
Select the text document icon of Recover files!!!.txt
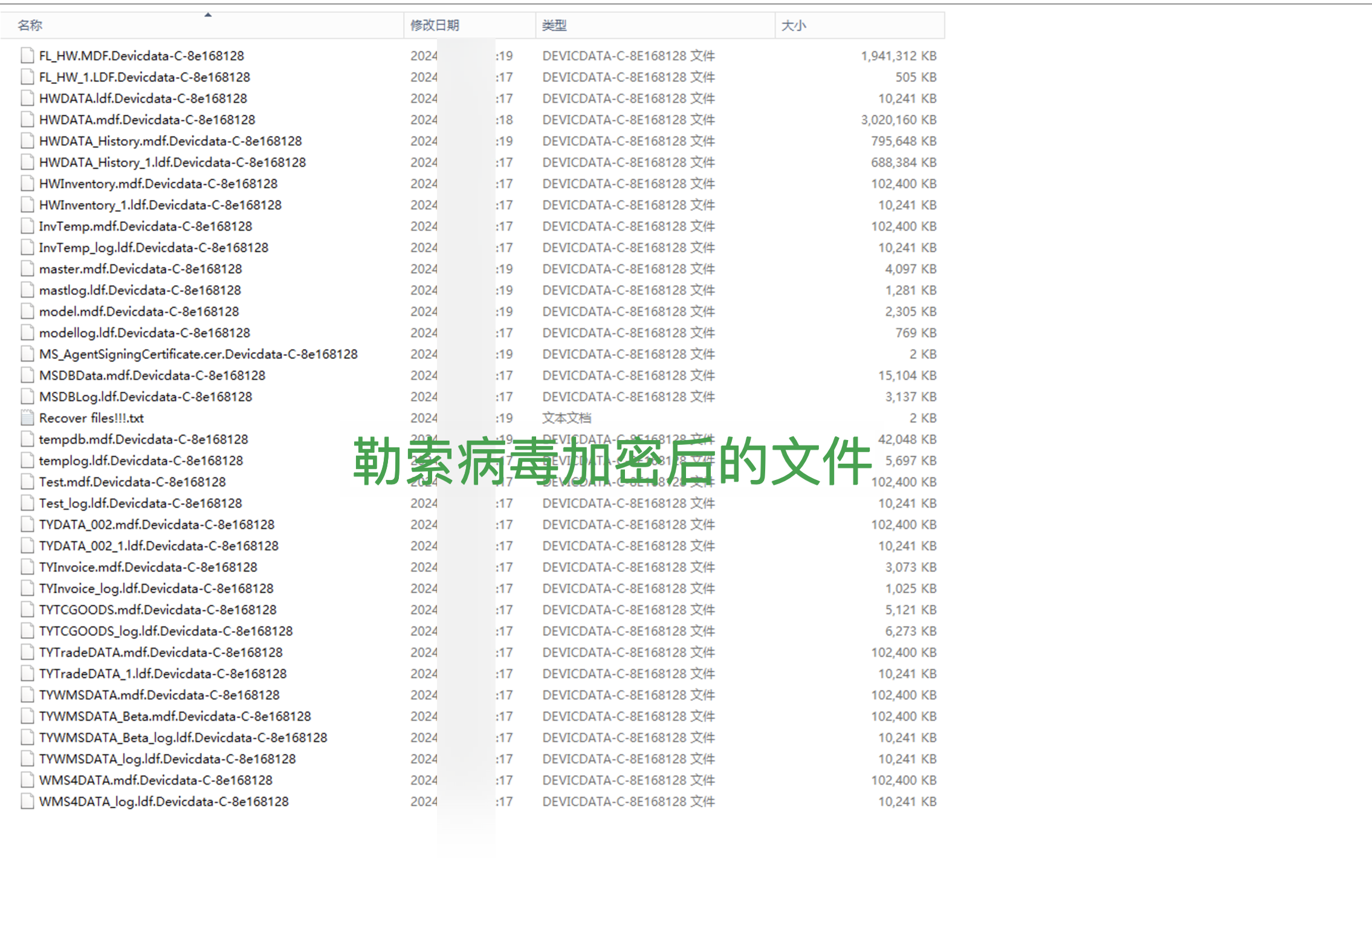click(x=27, y=418)
